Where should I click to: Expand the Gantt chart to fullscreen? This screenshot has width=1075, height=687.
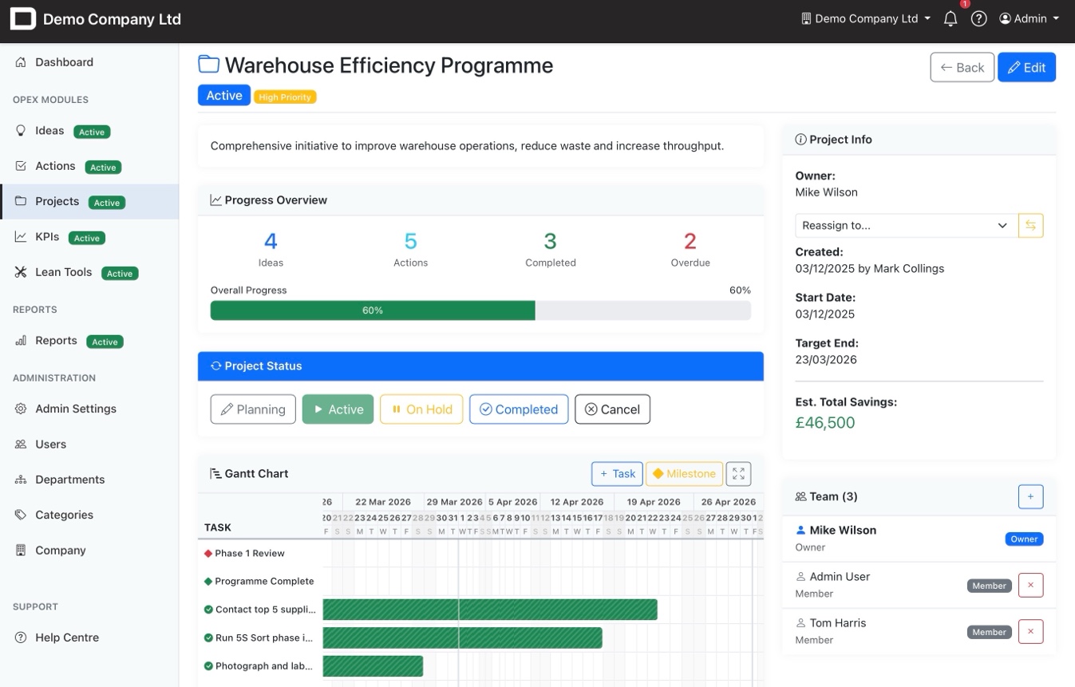tap(737, 473)
